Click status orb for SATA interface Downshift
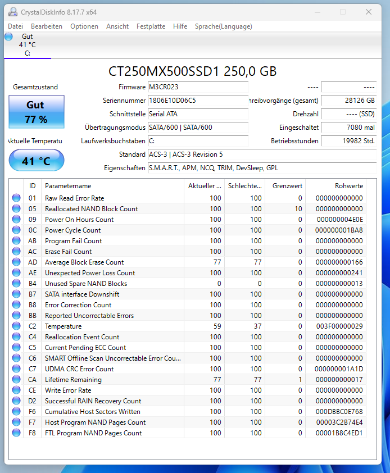Image resolution: width=390 pixels, height=473 pixels. (16, 294)
